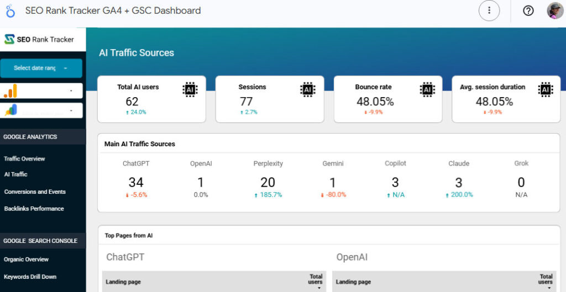Click Avg. session duration 48.05% value

[x=494, y=102]
